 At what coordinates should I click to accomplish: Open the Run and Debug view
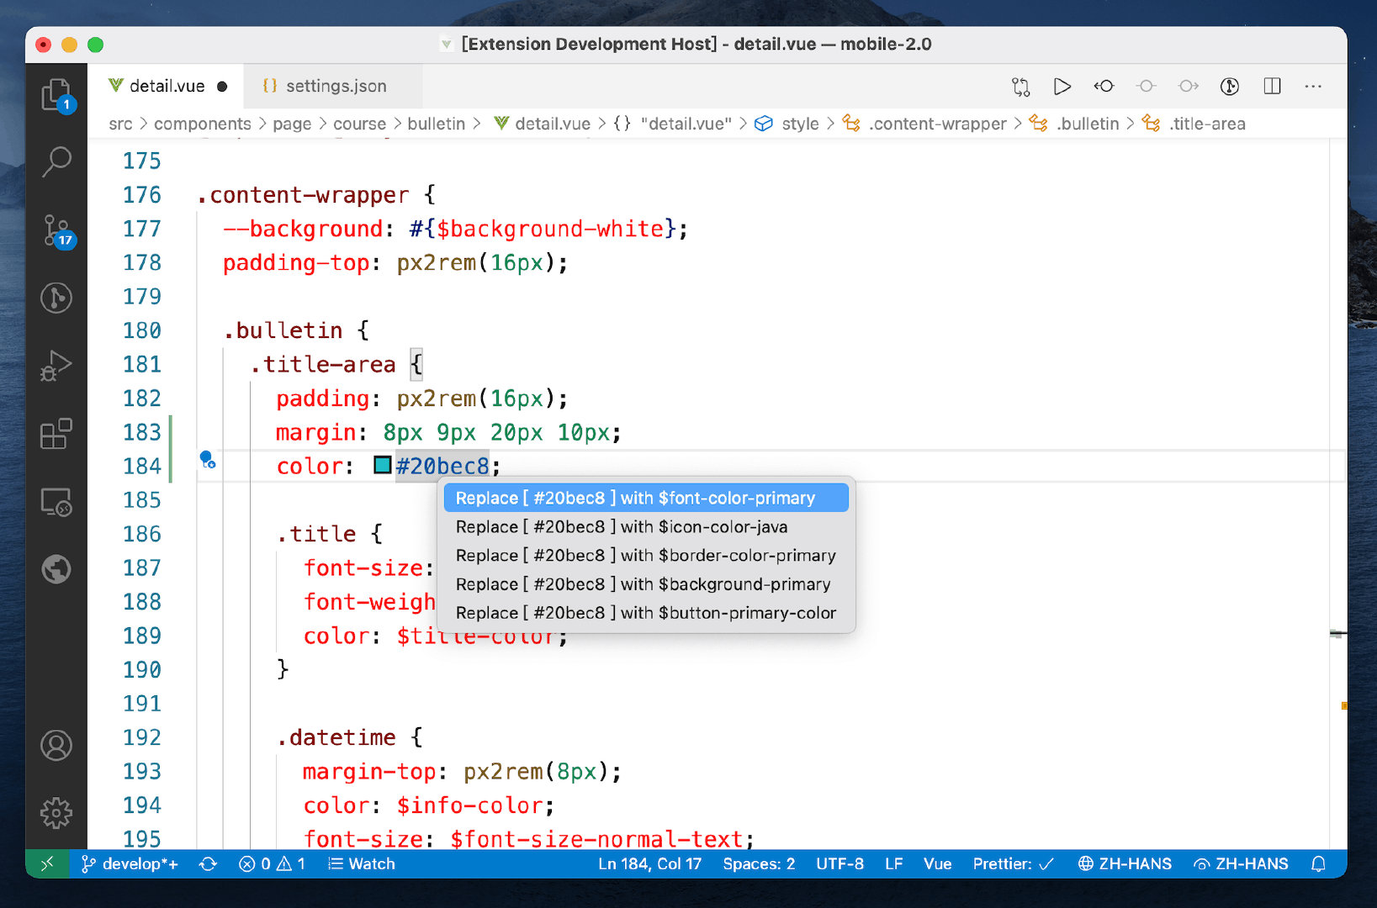56,366
